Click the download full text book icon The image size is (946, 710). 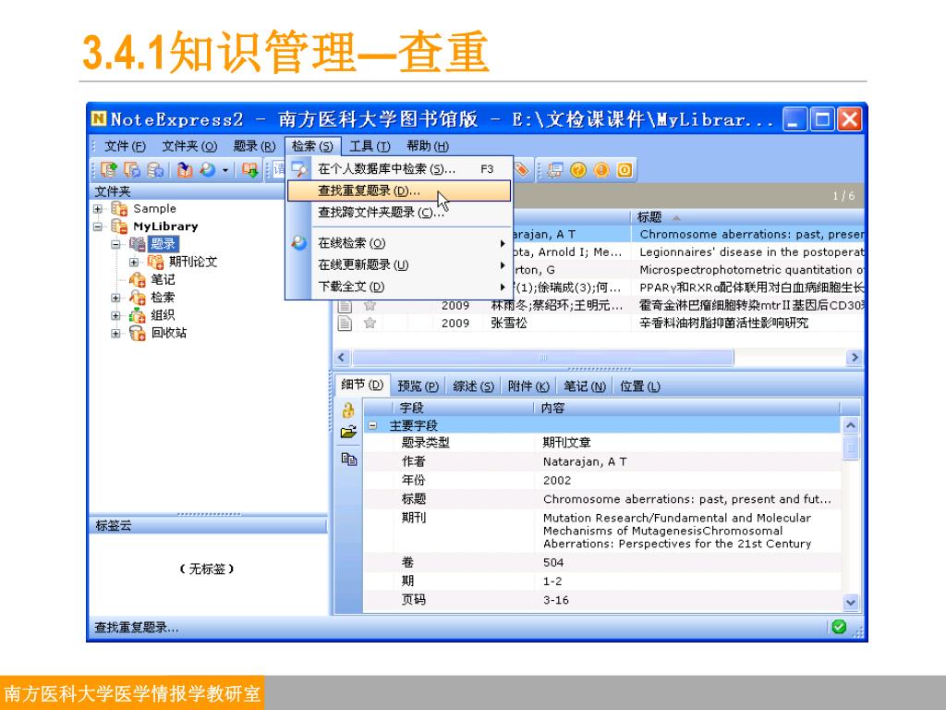tap(249, 170)
